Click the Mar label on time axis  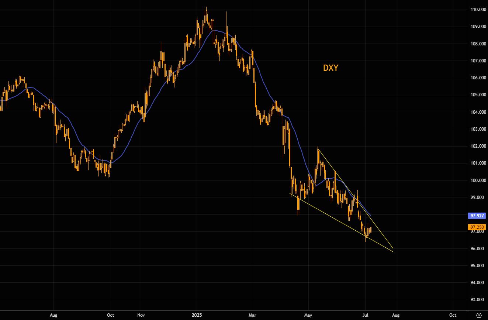click(253, 315)
